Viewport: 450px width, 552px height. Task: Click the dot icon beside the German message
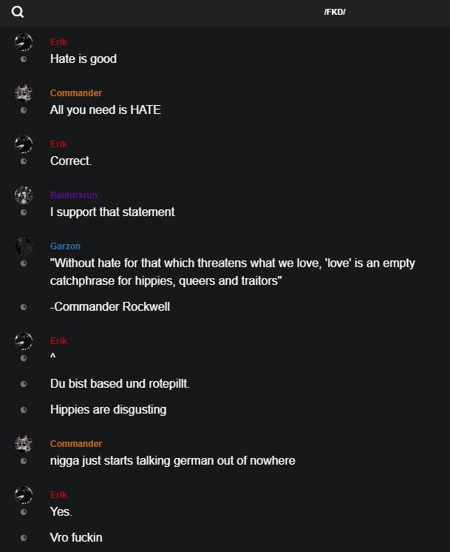(x=24, y=384)
